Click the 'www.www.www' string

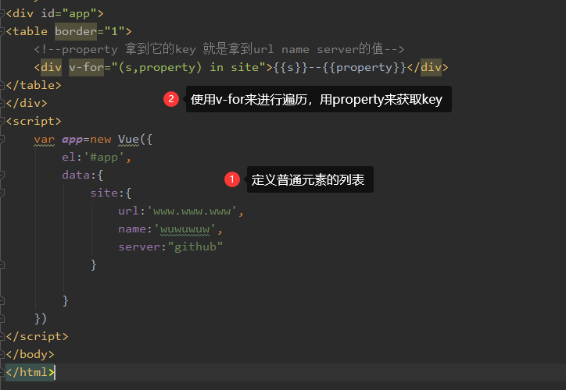pyautogui.click(x=192, y=211)
